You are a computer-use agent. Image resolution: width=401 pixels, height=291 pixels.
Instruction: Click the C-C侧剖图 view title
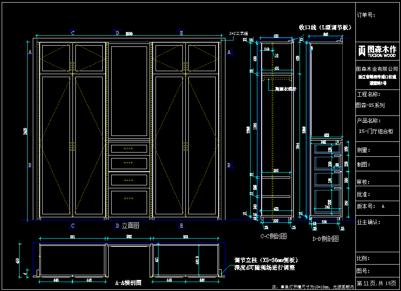pos(274,236)
